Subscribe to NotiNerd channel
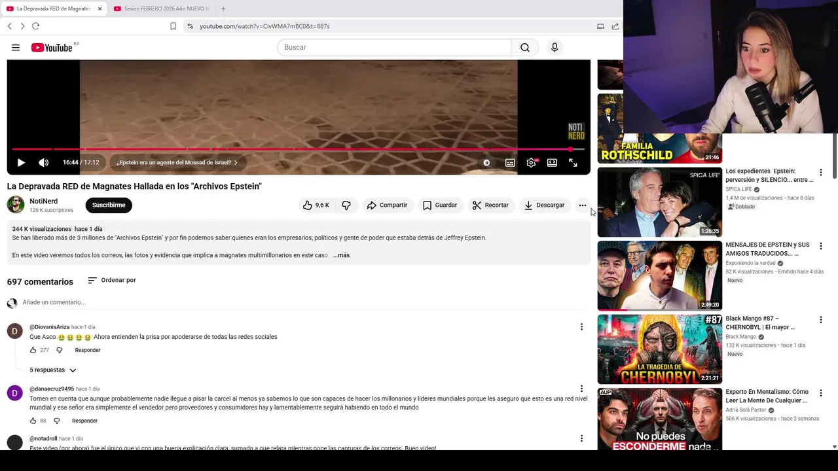 pyautogui.click(x=109, y=205)
